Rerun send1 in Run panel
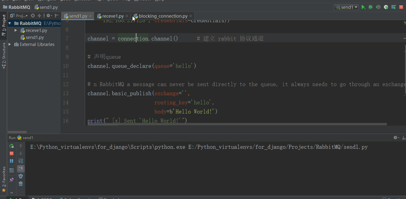 point(12,146)
